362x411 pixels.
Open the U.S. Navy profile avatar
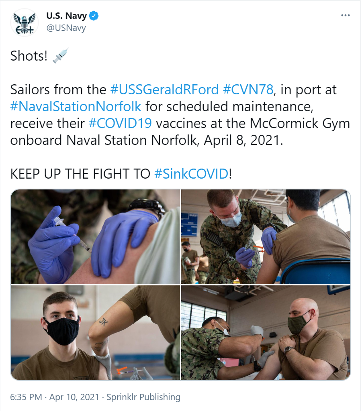pos(25,22)
